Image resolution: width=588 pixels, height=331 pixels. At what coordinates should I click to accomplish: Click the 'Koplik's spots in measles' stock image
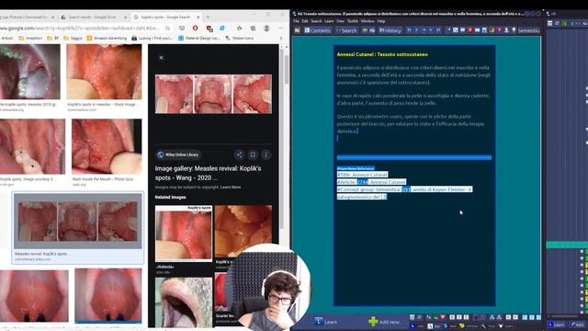click(104, 72)
